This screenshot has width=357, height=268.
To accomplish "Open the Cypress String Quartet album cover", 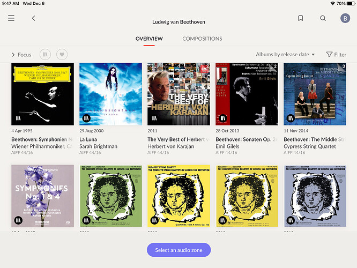I will click(315, 94).
